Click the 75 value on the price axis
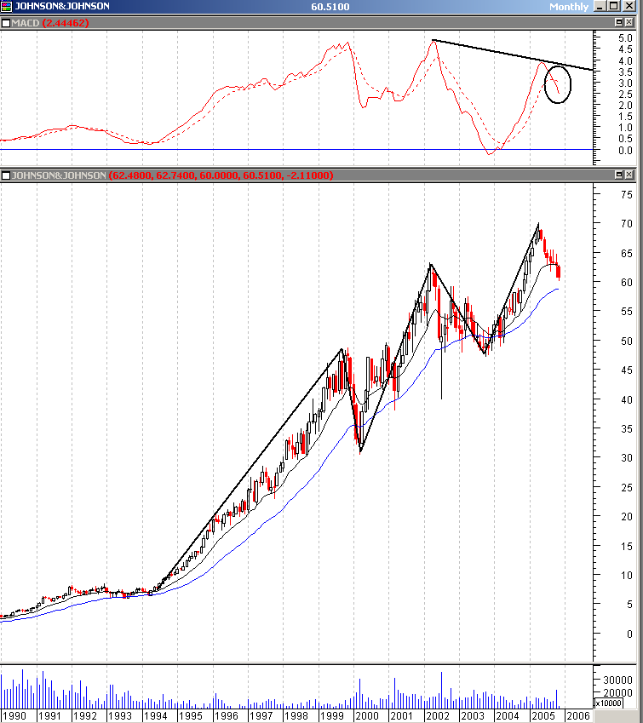Viewport: 643px width, 723px height. [x=627, y=194]
